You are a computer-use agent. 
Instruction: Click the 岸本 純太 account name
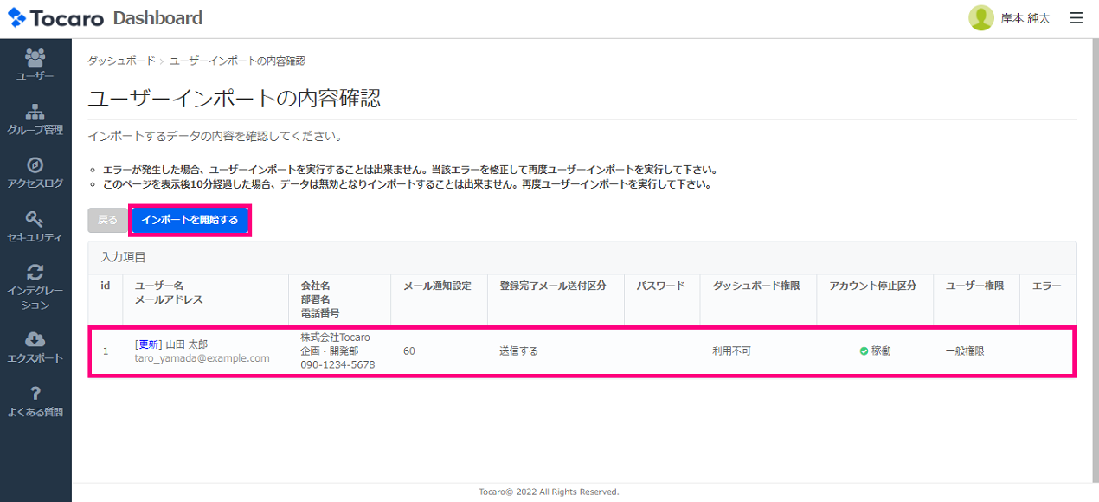point(1025,19)
